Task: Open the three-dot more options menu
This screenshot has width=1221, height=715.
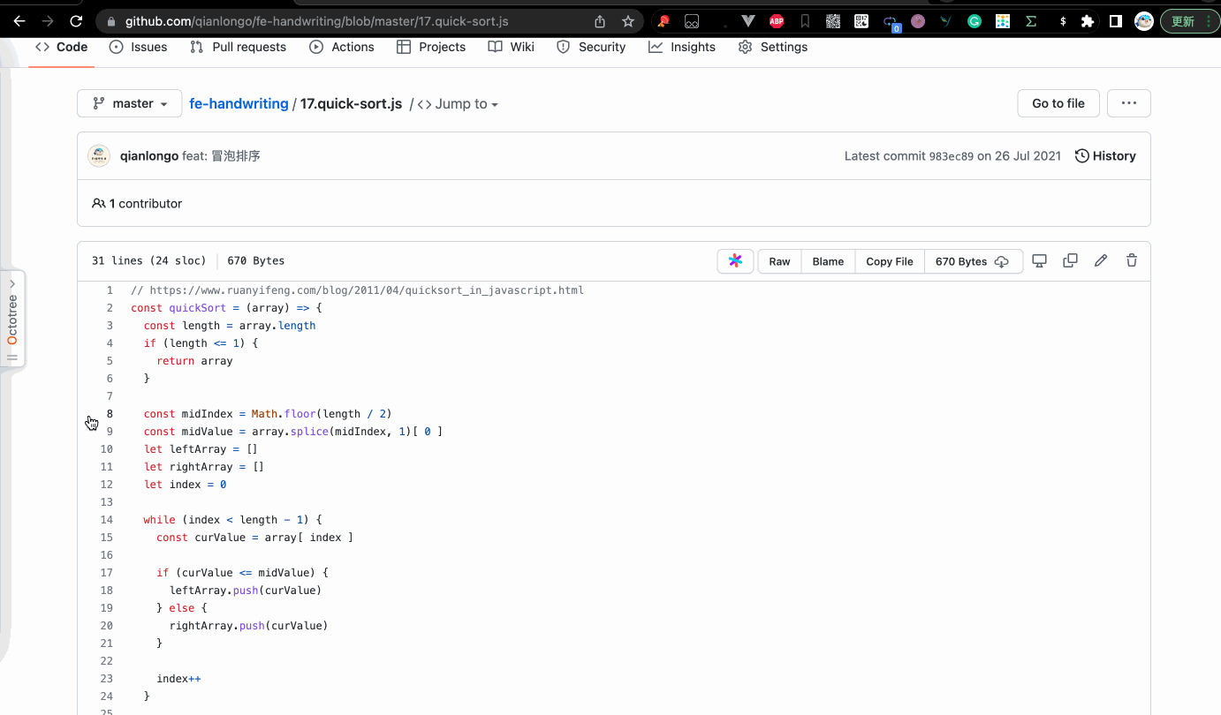Action: [1128, 103]
